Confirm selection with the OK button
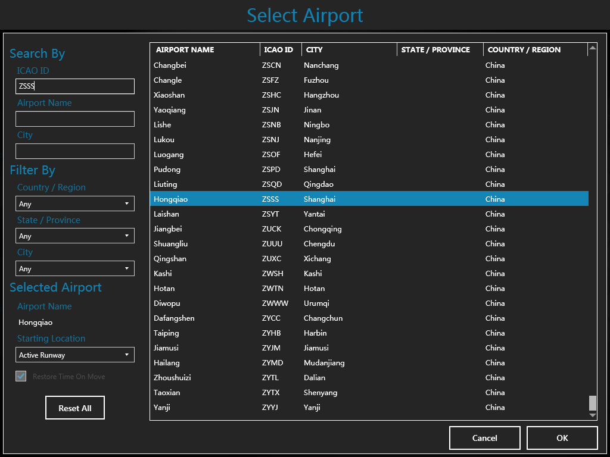The height and width of the screenshot is (457, 610). point(562,438)
